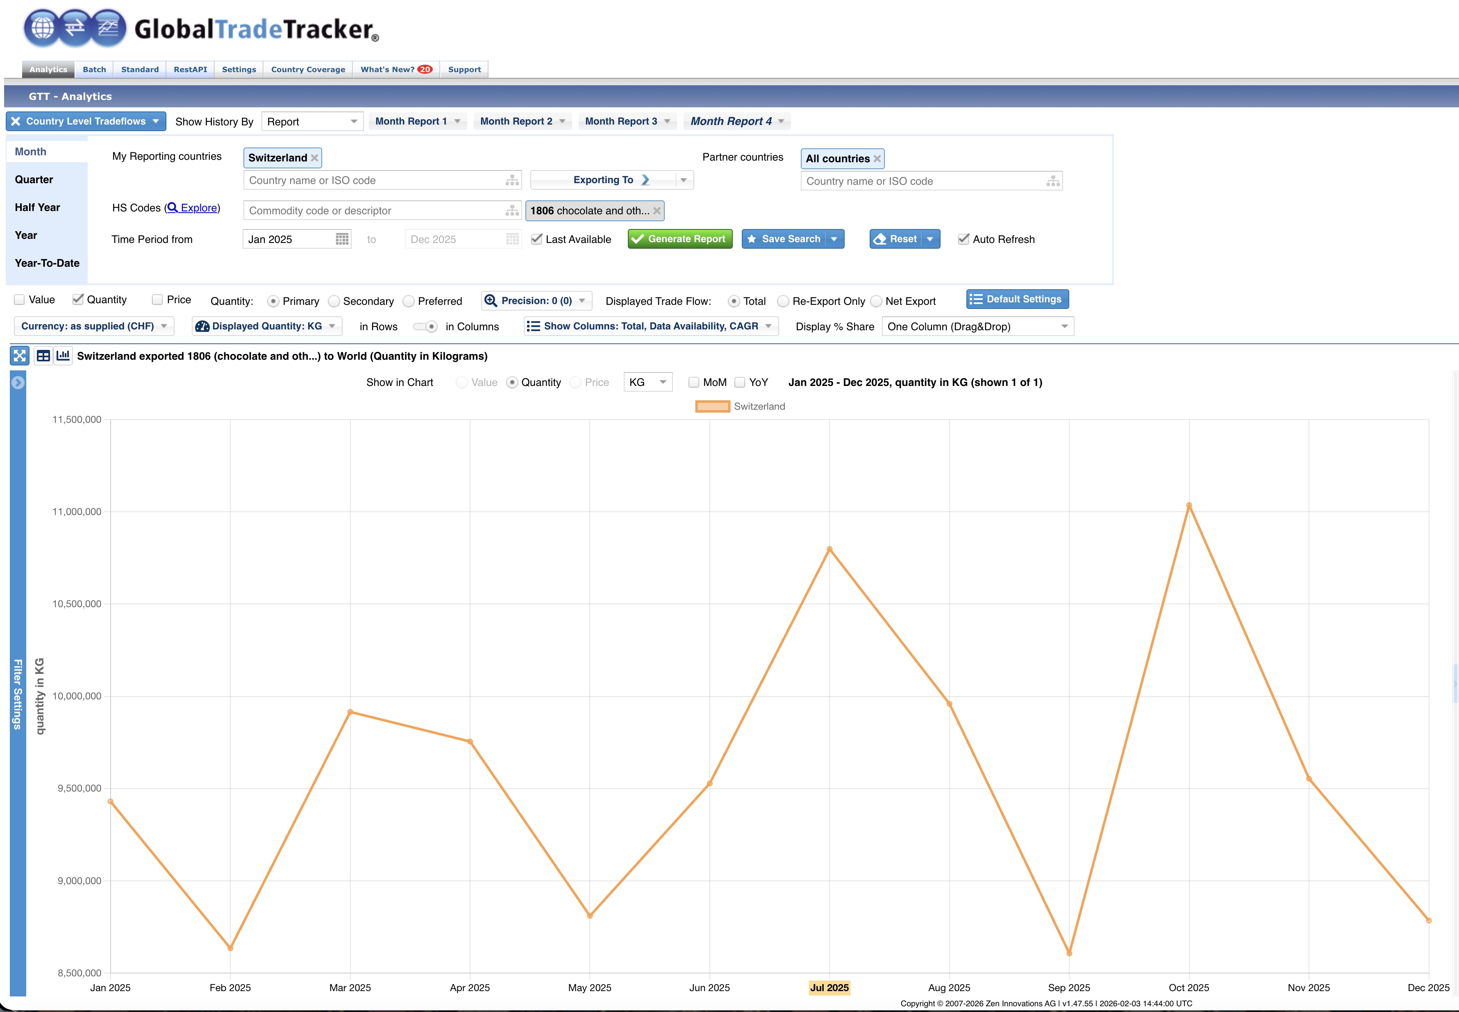
Task: Click the Precision magnifier icon
Action: (x=490, y=301)
